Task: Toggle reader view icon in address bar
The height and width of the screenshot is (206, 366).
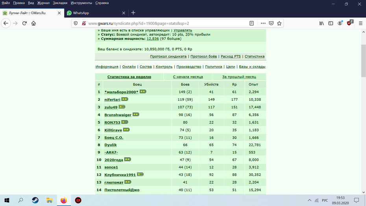Action: tap(251, 23)
